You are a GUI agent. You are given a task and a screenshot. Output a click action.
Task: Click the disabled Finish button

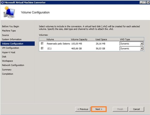point(120,109)
